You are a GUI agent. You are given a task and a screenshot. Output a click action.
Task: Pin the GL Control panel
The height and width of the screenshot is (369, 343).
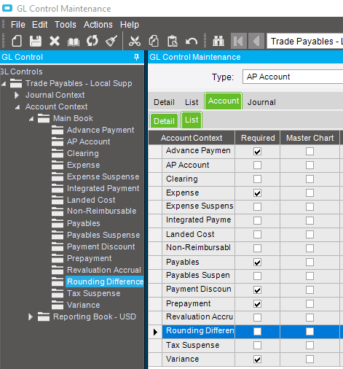click(137, 57)
